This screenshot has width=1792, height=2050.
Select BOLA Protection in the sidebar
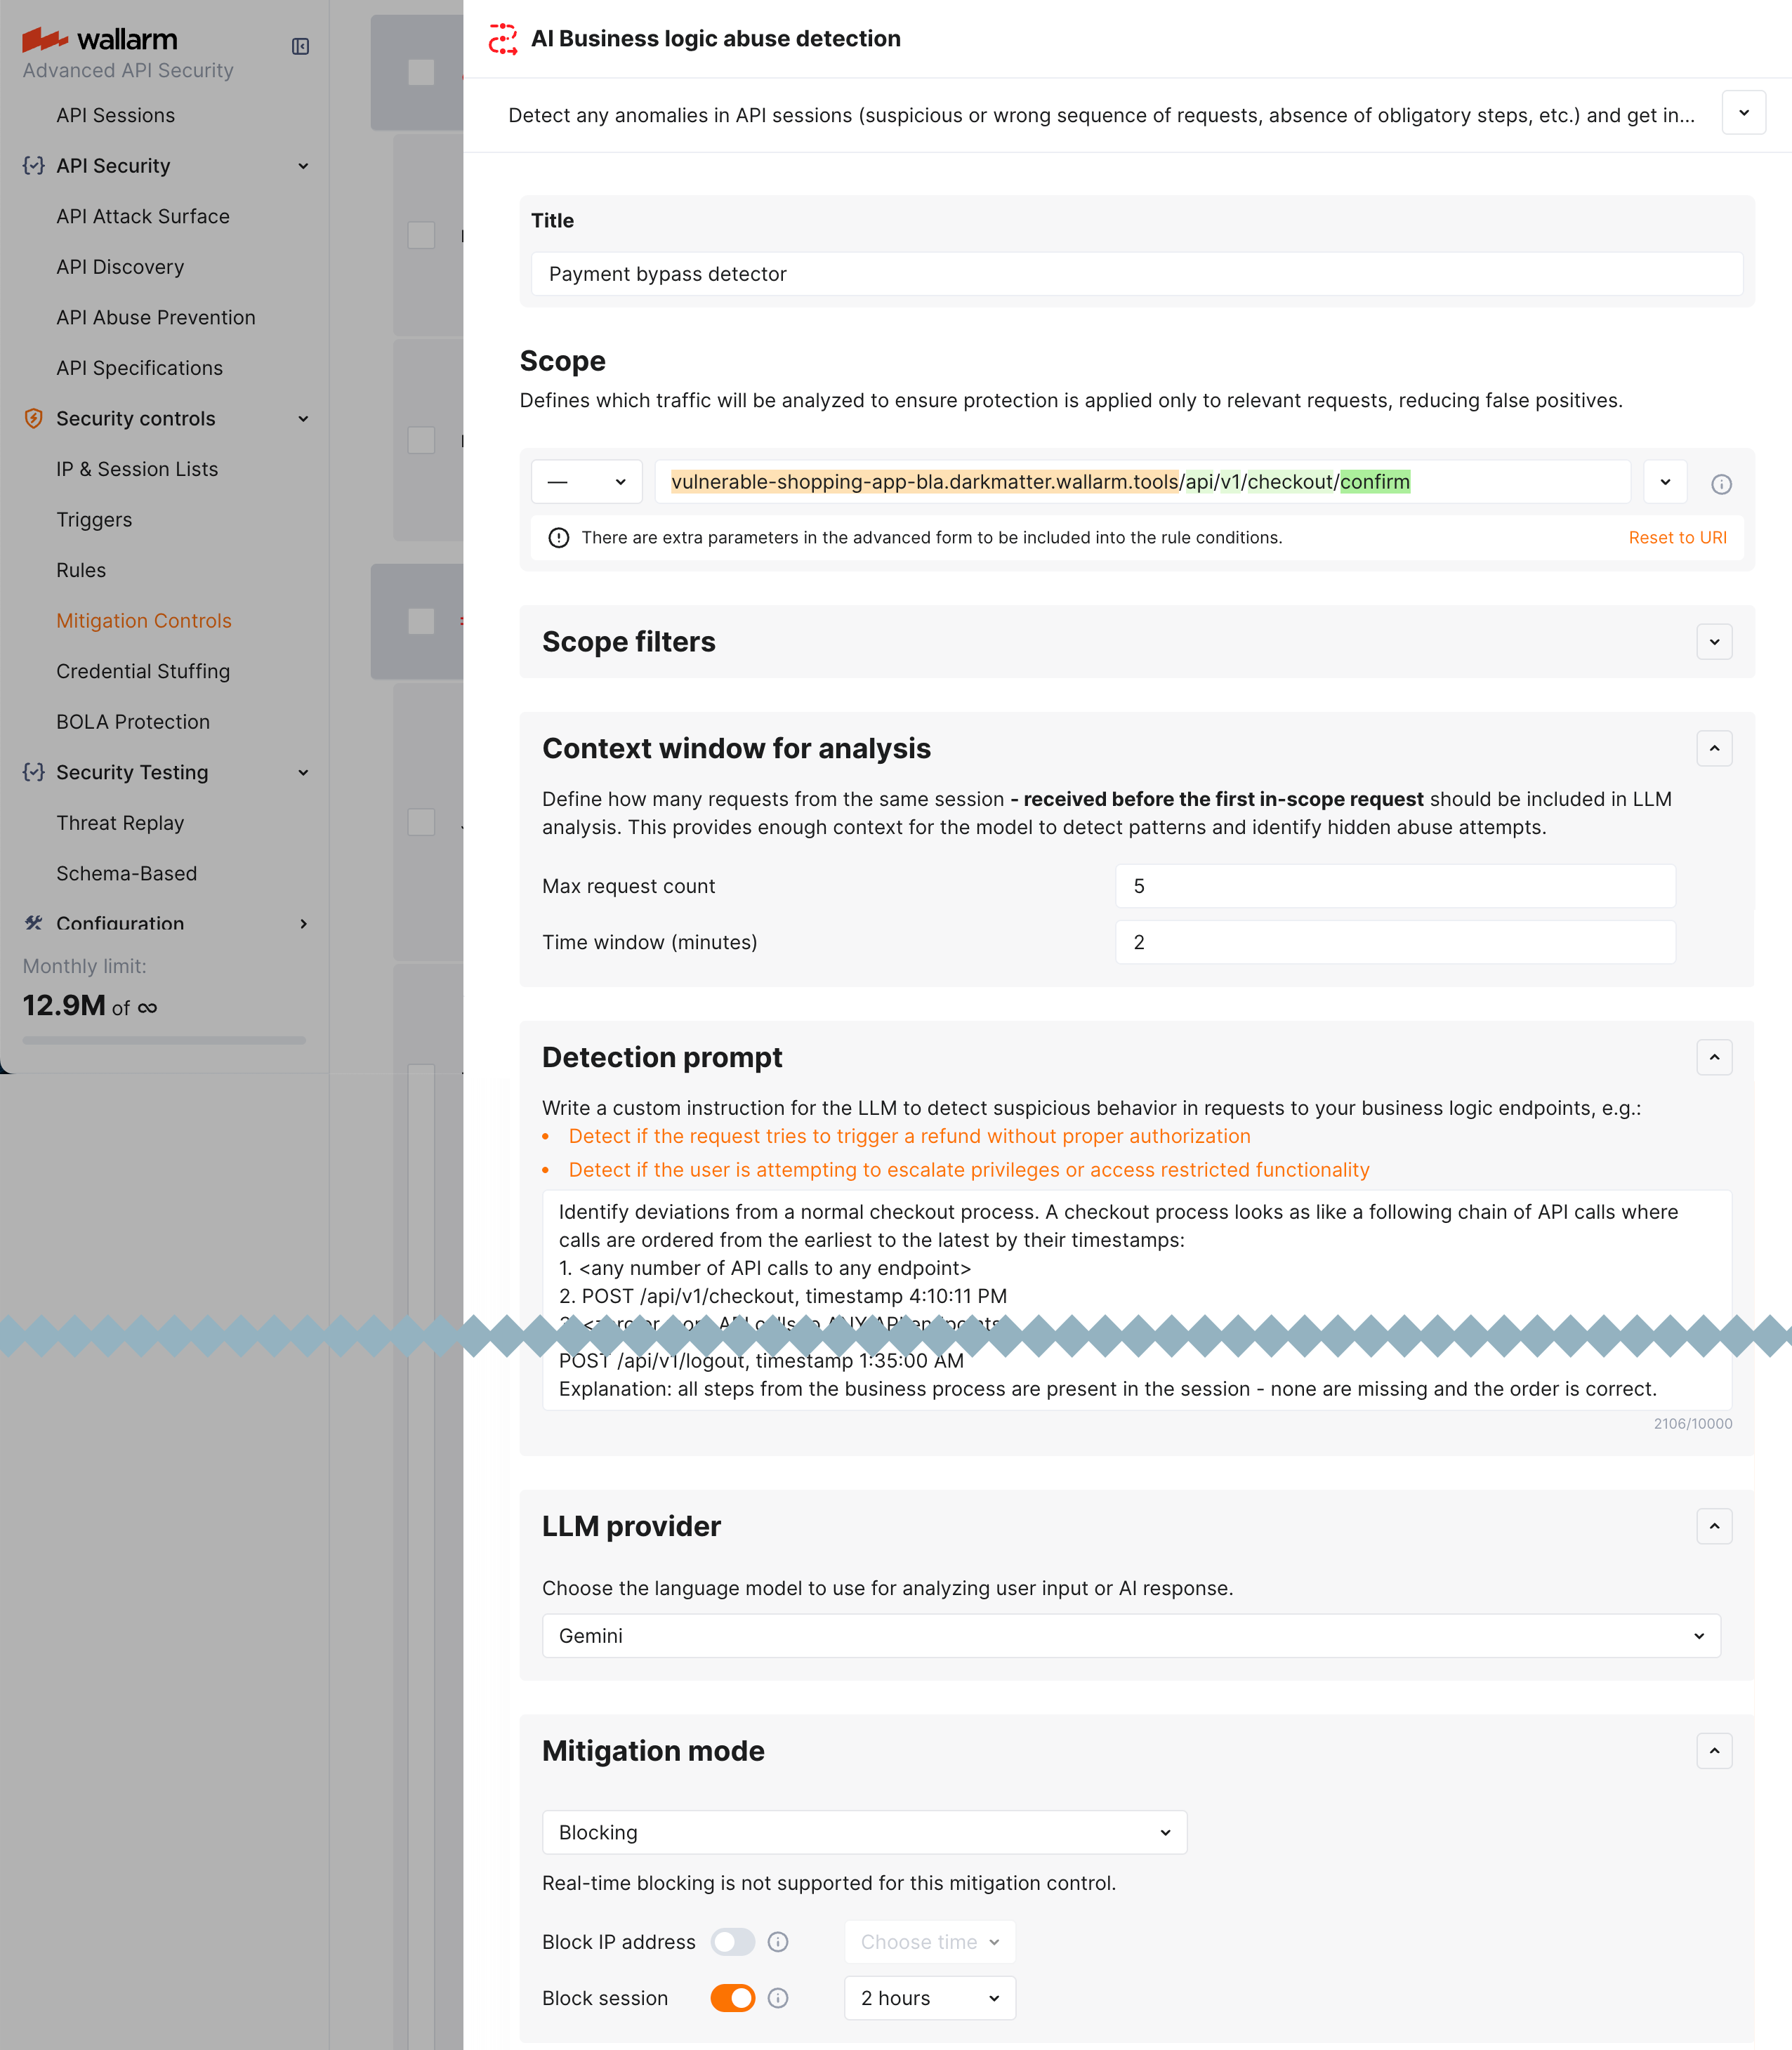tap(134, 721)
